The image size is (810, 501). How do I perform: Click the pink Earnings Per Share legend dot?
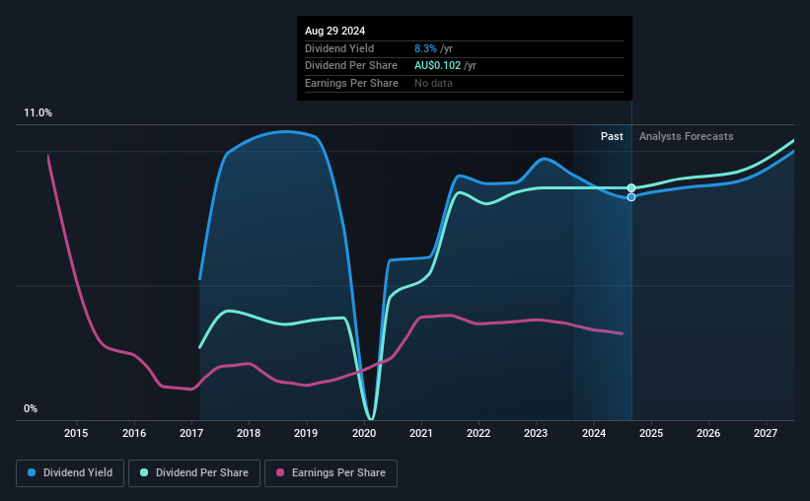pyautogui.click(x=280, y=472)
